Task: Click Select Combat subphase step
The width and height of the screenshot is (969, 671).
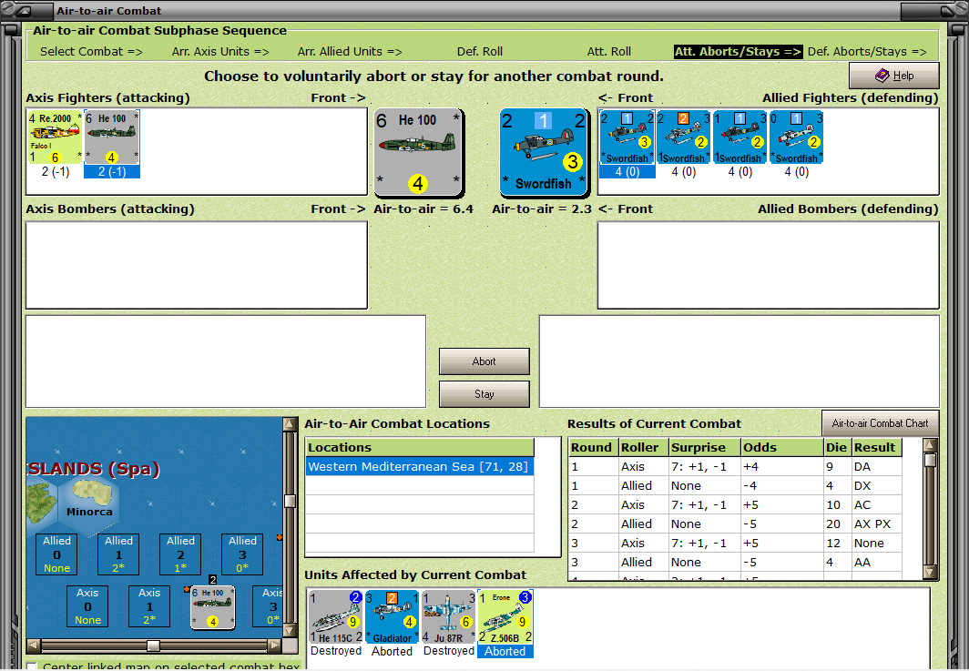Action: (x=91, y=51)
